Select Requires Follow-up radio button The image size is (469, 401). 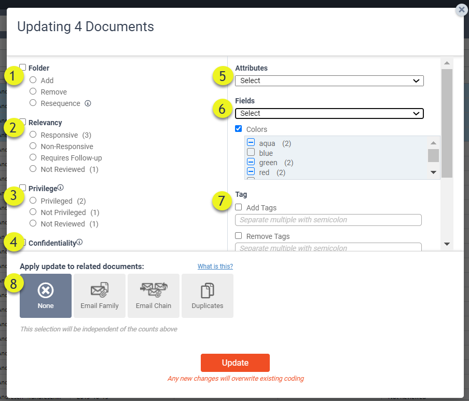coord(33,157)
